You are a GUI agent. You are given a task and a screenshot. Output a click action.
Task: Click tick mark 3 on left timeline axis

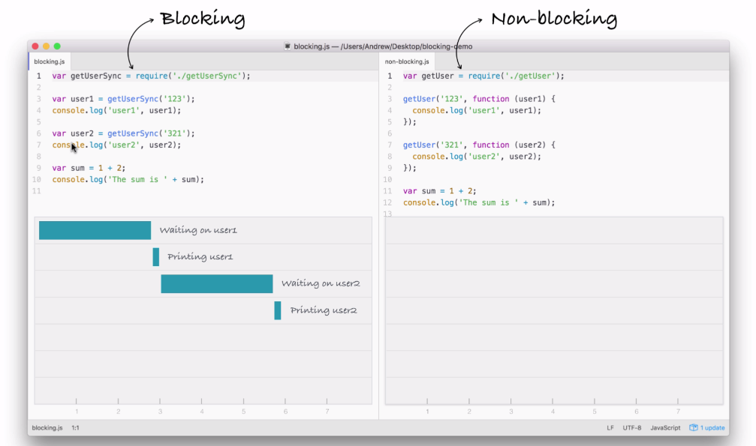coord(160,402)
